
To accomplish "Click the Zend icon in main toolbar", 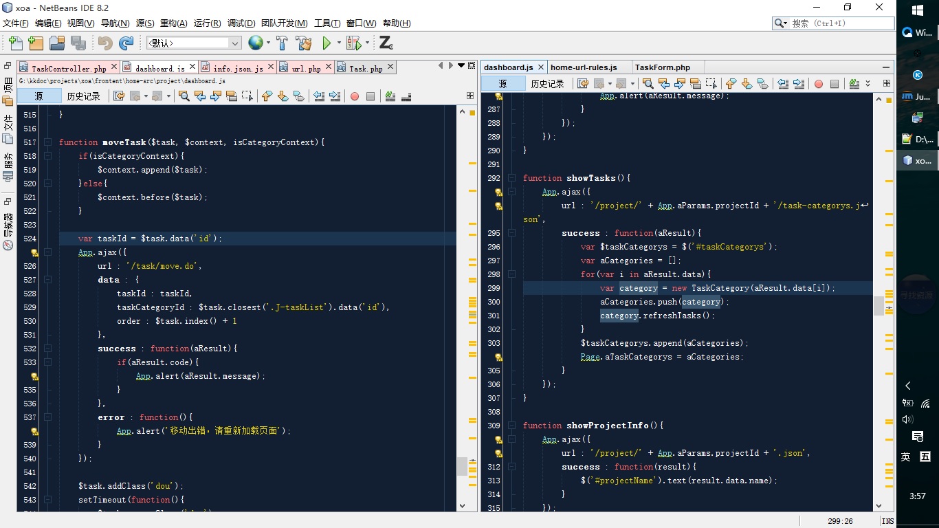I will coord(386,43).
